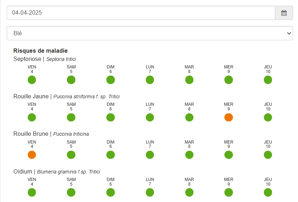This screenshot has width=298, height=202.
Task: Click the orange Rouille Jaune dot for MER 9
Action: [x=228, y=117]
